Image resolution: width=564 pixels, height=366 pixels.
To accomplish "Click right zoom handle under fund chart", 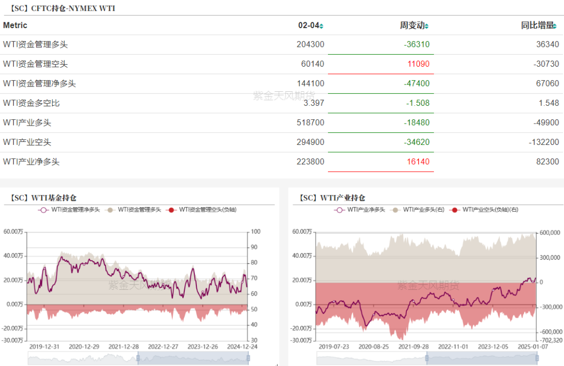I will pyautogui.click(x=248, y=358).
